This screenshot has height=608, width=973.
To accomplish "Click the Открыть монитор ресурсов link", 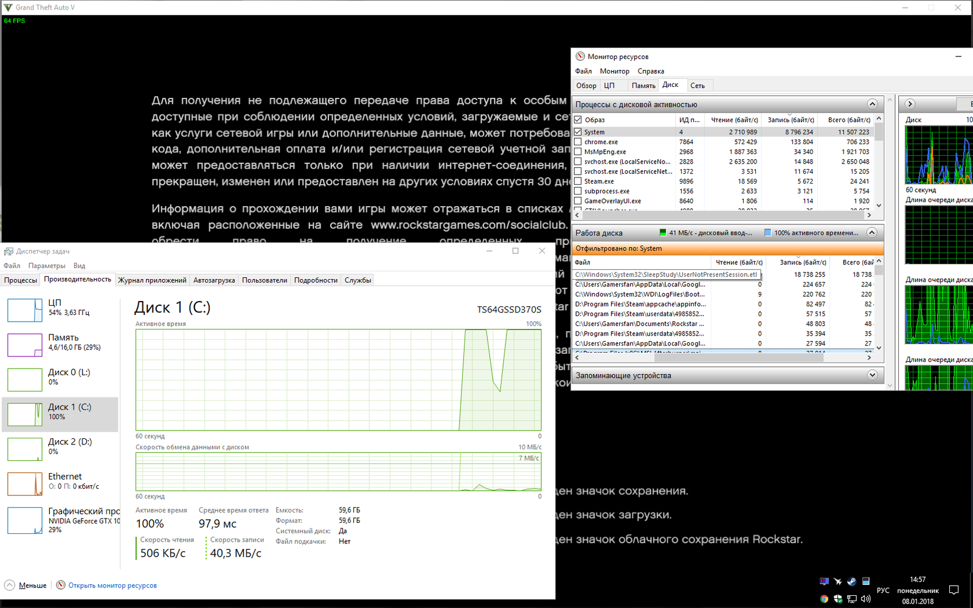I will click(113, 586).
